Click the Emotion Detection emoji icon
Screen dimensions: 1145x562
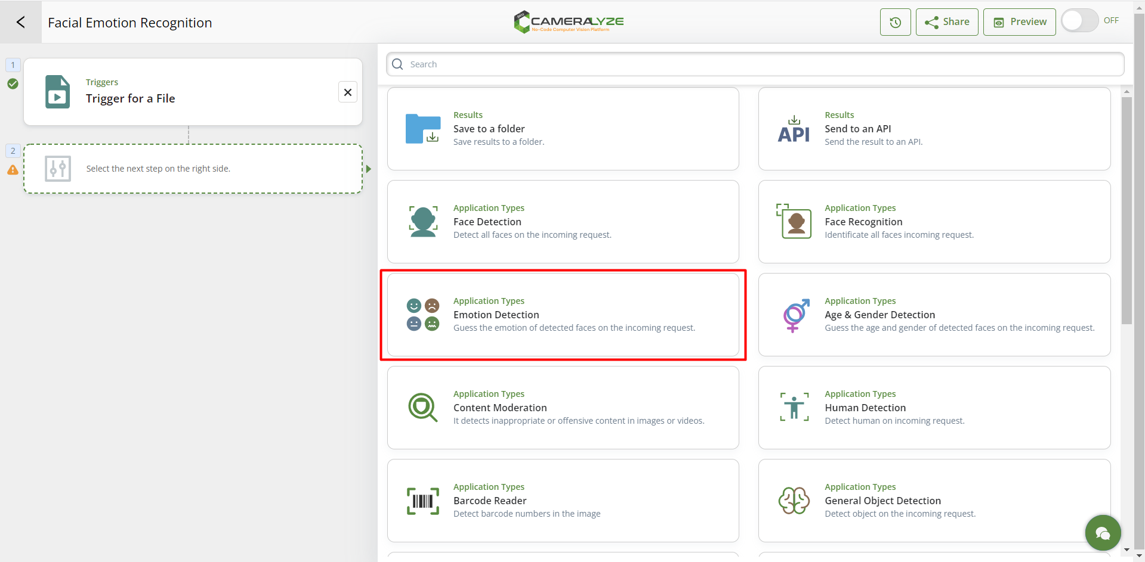point(423,315)
